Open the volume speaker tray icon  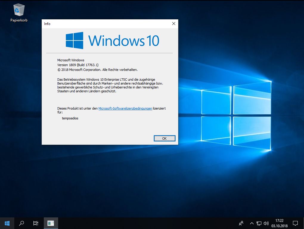click(x=266, y=223)
